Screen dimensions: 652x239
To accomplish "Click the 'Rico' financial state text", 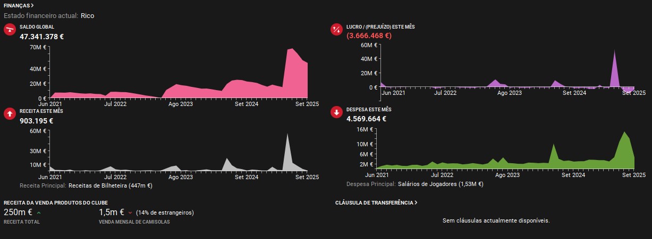I will (x=88, y=16).
